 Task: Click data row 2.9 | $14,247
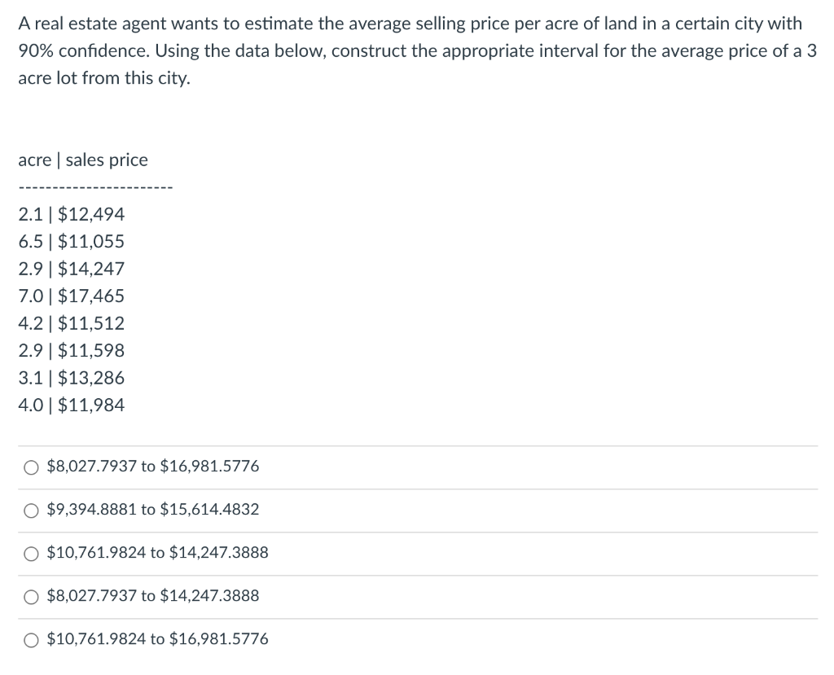coord(72,269)
